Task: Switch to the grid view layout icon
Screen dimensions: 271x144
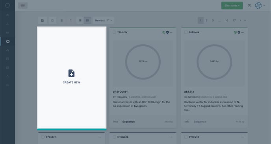Action: [87, 20]
